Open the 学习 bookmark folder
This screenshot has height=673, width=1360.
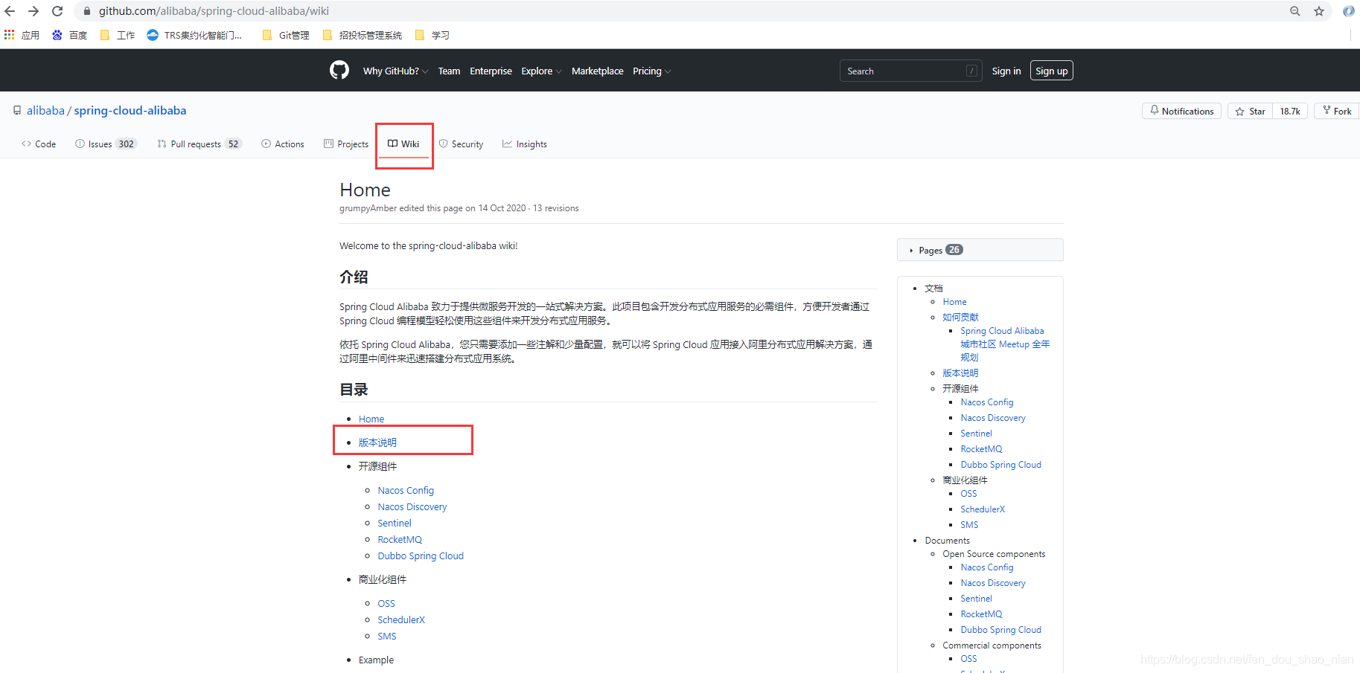click(x=432, y=35)
